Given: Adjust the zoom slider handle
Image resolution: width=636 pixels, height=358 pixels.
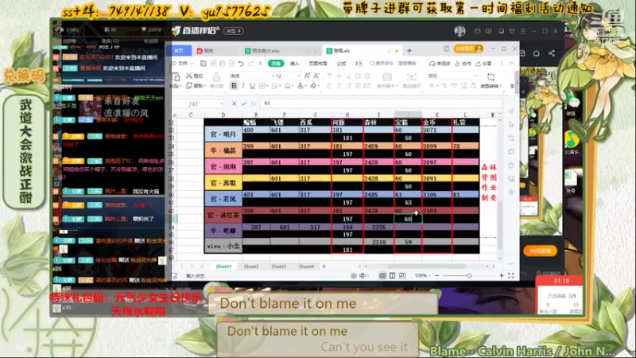Looking at the screenshot, I should click(469, 275).
